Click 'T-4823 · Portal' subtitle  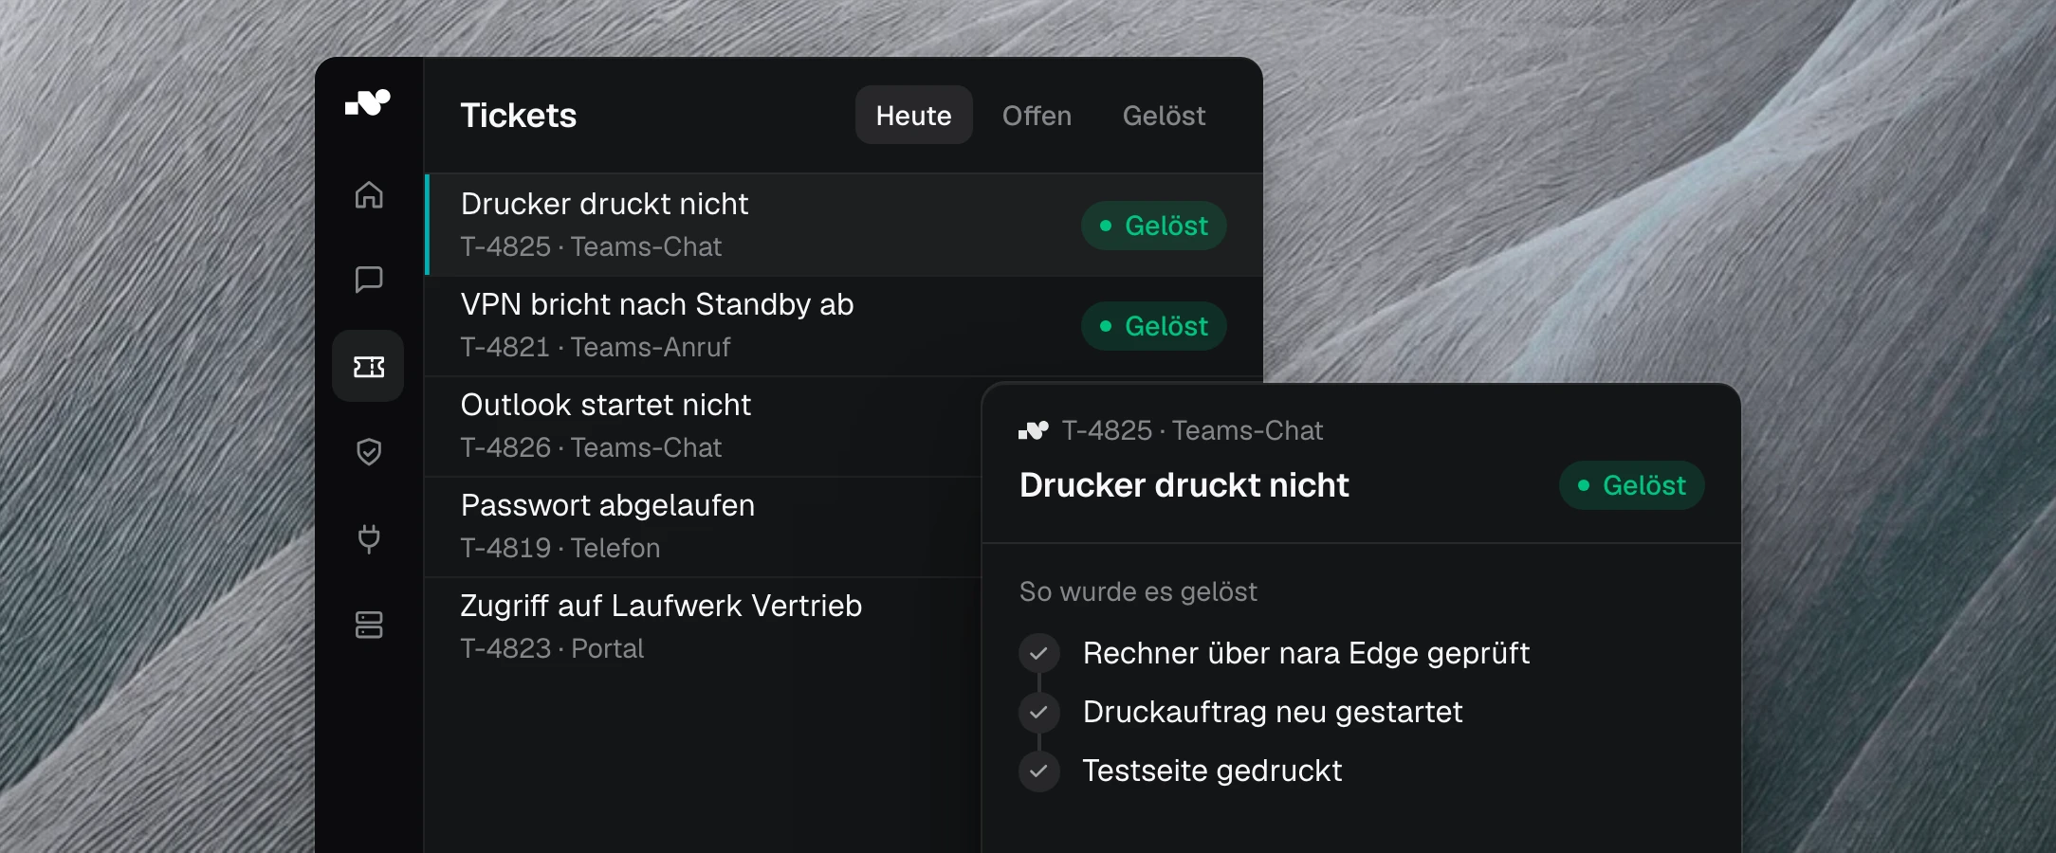click(x=552, y=648)
